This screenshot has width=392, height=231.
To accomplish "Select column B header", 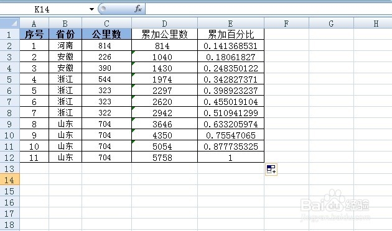I will pos(65,24).
